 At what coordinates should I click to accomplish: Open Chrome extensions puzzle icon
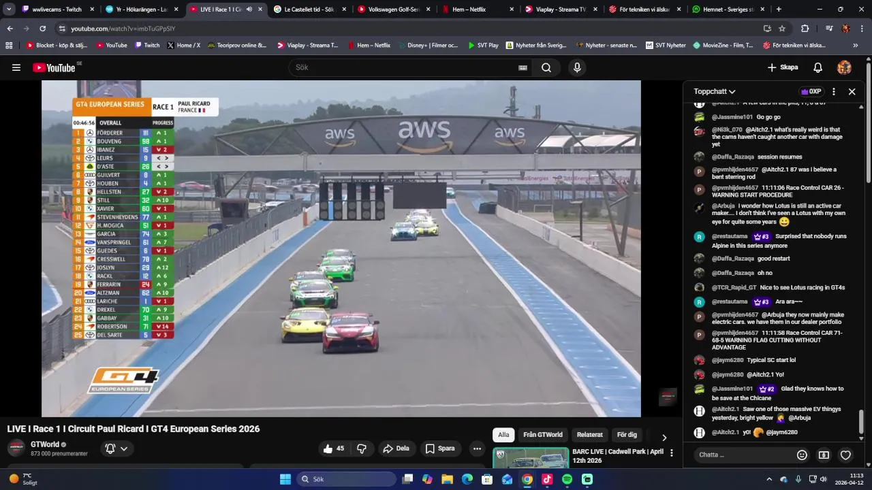click(805, 29)
